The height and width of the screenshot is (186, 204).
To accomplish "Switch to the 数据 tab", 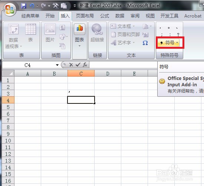I will [x=120, y=16].
